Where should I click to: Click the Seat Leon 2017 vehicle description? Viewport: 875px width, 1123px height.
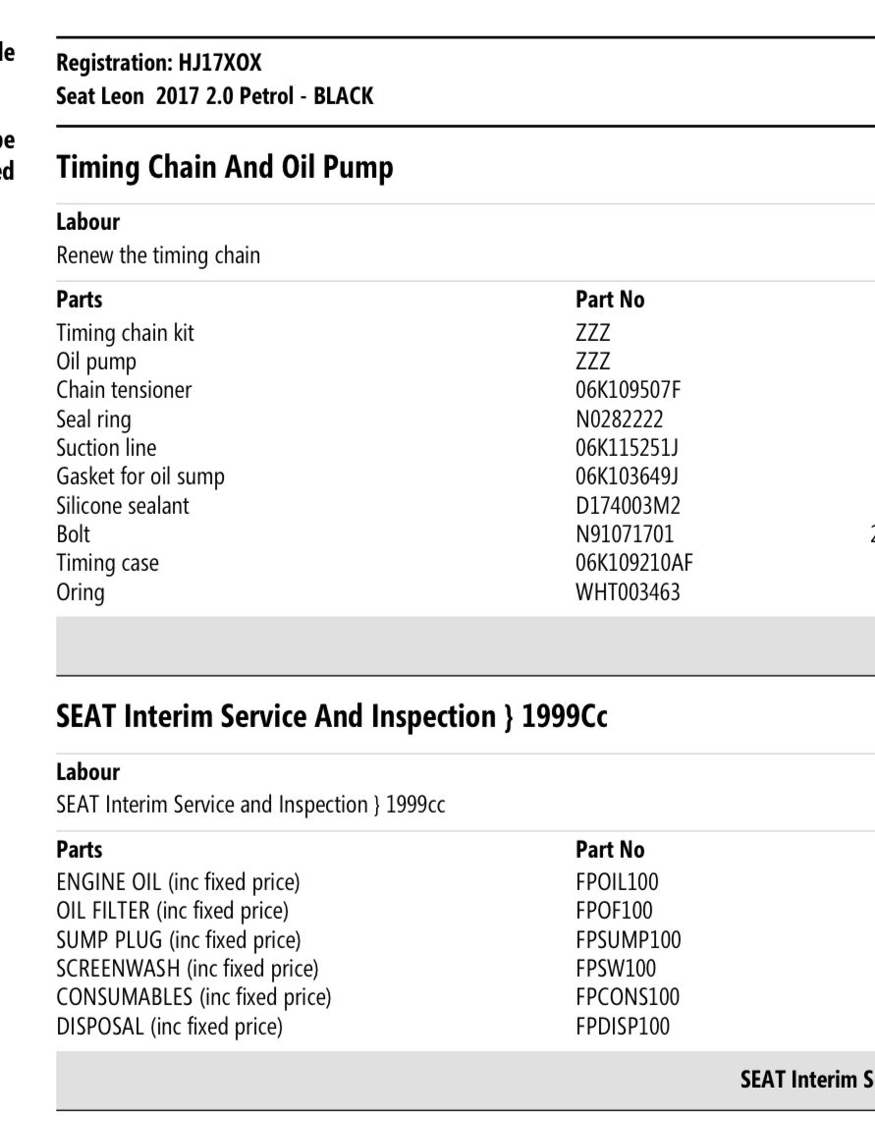pyautogui.click(x=214, y=97)
